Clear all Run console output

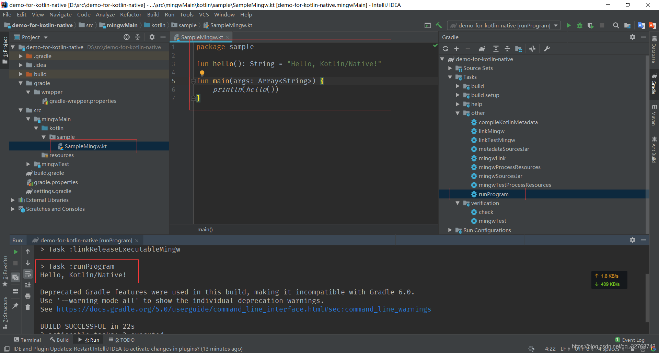tap(28, 307)
